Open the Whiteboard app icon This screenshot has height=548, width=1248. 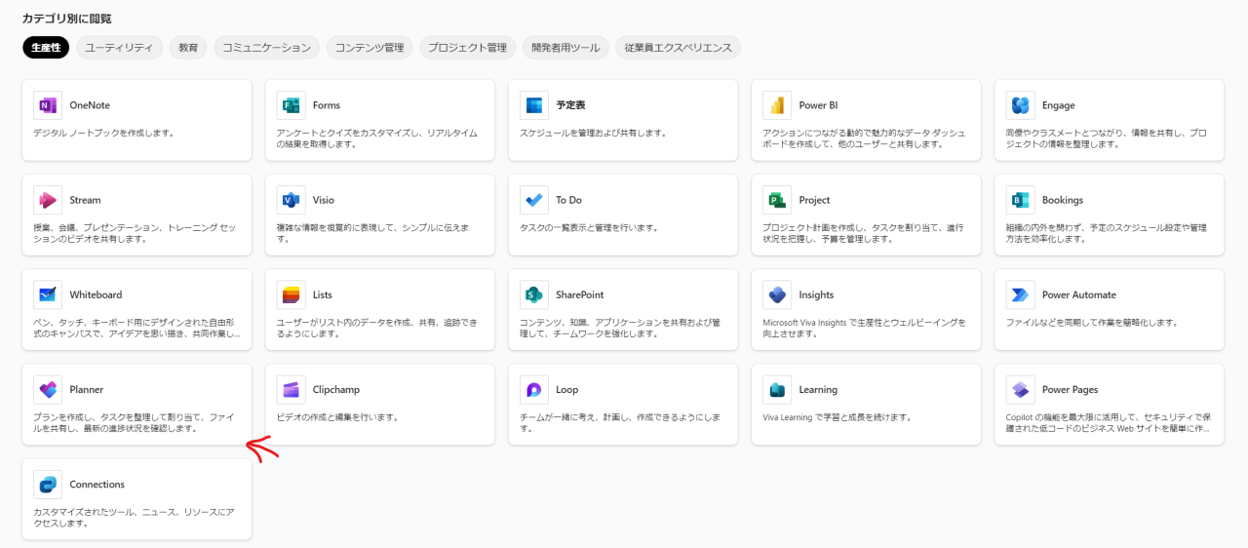(x=47, y=294)
